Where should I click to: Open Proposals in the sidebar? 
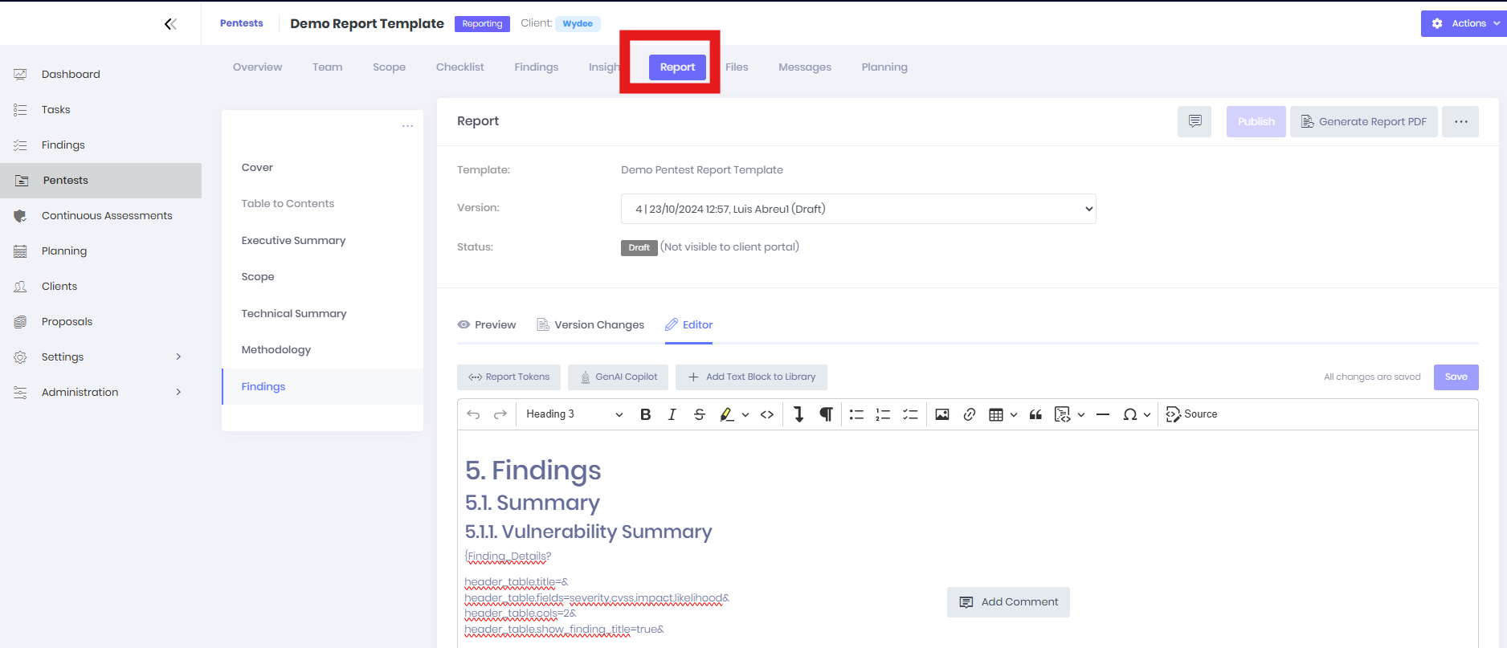[67, 321]
